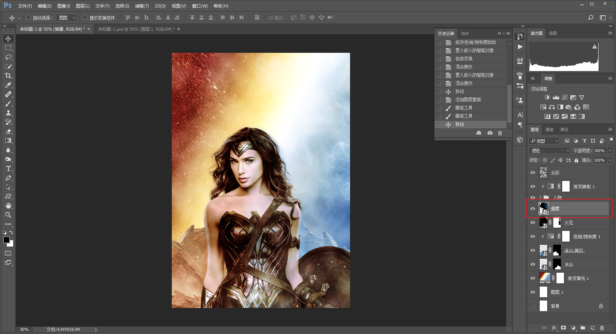Delete current state in History panel
Screen dimensions: 616x334
point(500,133)
